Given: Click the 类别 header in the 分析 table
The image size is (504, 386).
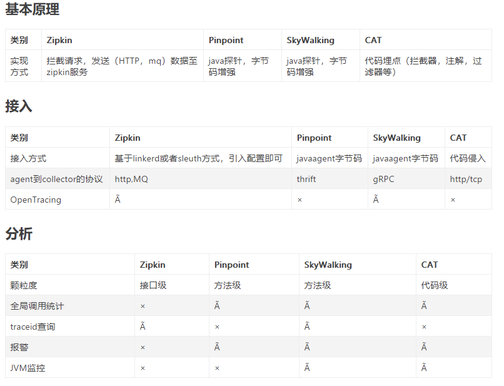Looking at the screenshot, I should (x=19, y=265).
